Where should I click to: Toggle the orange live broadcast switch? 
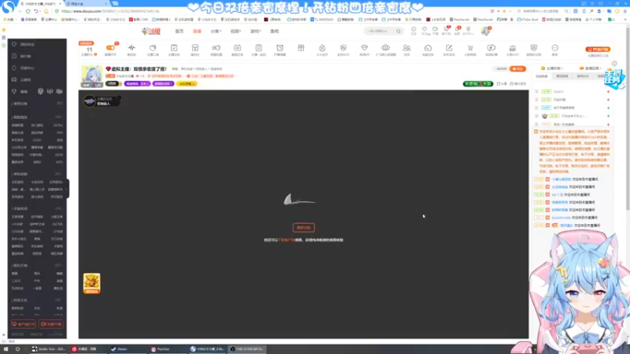[x=110, y=48]
